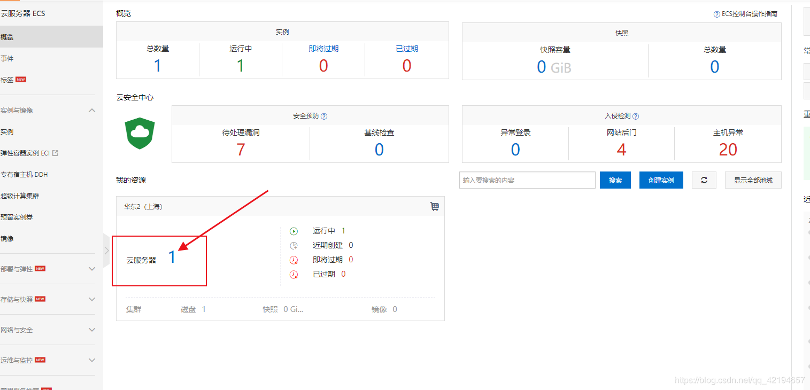The height and width of the screenshot is (390, 810).
Task: Click the green 运行中 play icon
Action: 294,230
